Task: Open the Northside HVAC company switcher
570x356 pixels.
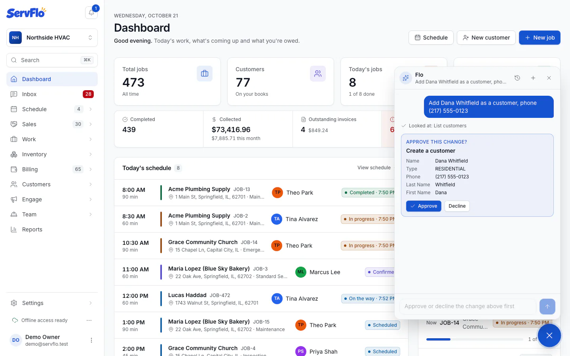Action: tap(52, 38)
